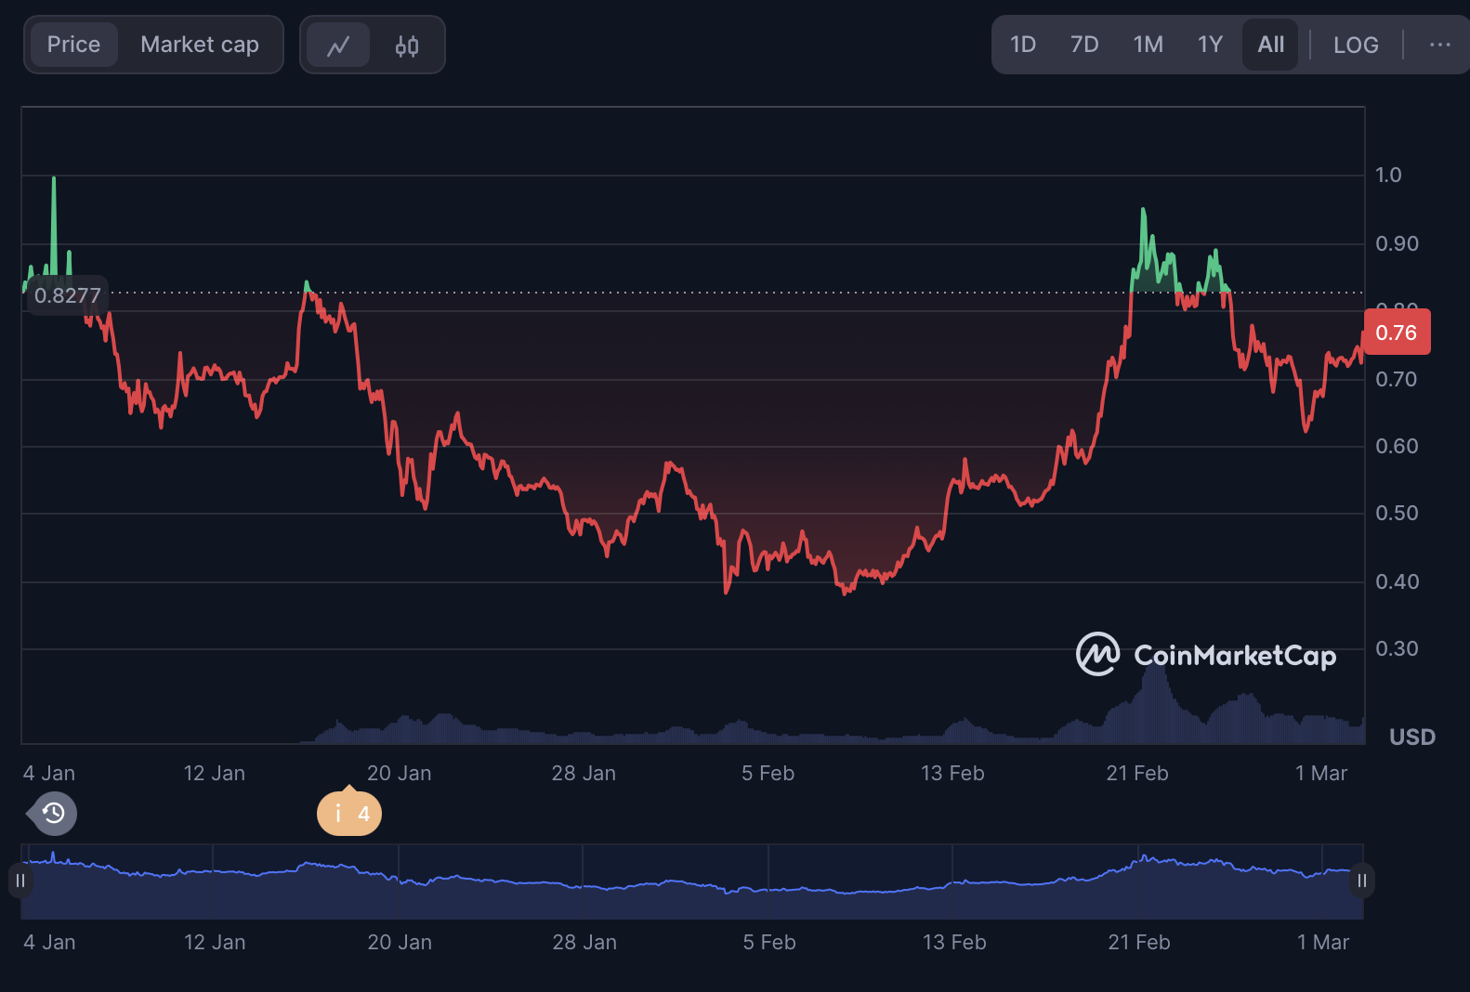Click the 4 Jan navigator axis label
1470x992 pixels.
(x=49, y=942)
